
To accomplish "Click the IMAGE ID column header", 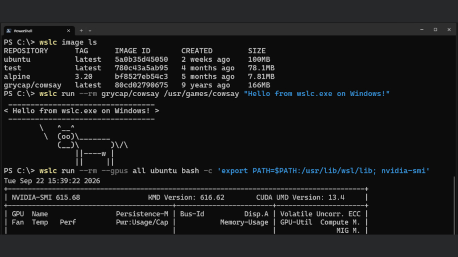I will click(x=132, y=51).
